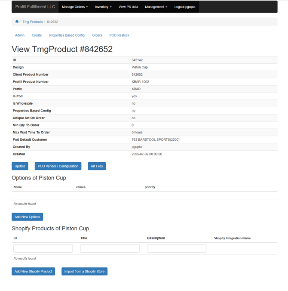Screen dimensions: 288x291
Task: Go to View PS data
Action: tap(128, 7)
